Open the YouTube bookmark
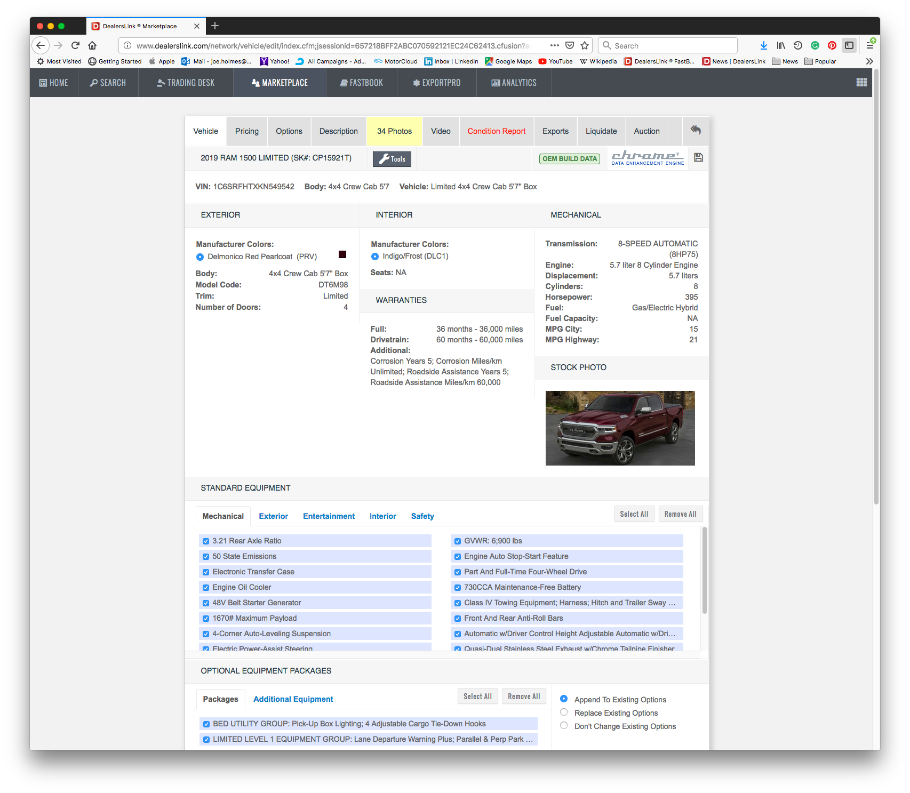 point(555,61)
